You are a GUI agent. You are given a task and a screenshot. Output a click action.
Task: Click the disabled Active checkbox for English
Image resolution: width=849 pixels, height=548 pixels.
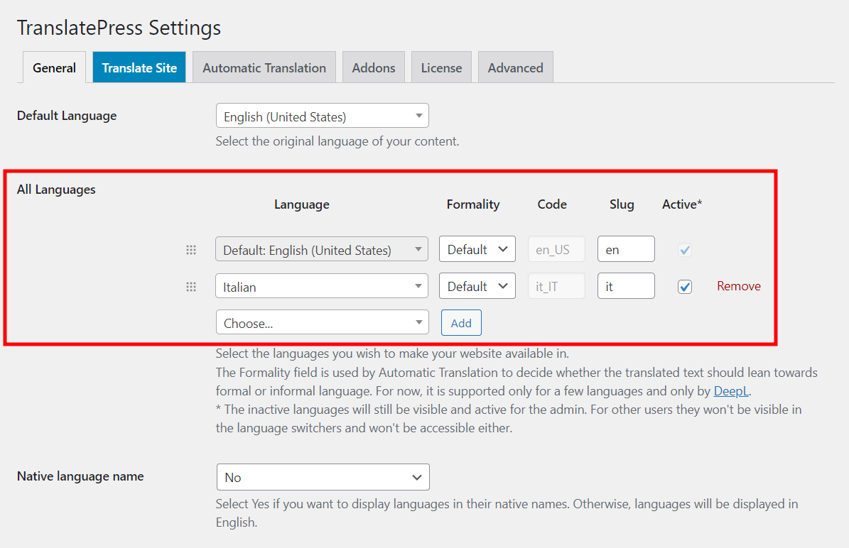point(684,250)
